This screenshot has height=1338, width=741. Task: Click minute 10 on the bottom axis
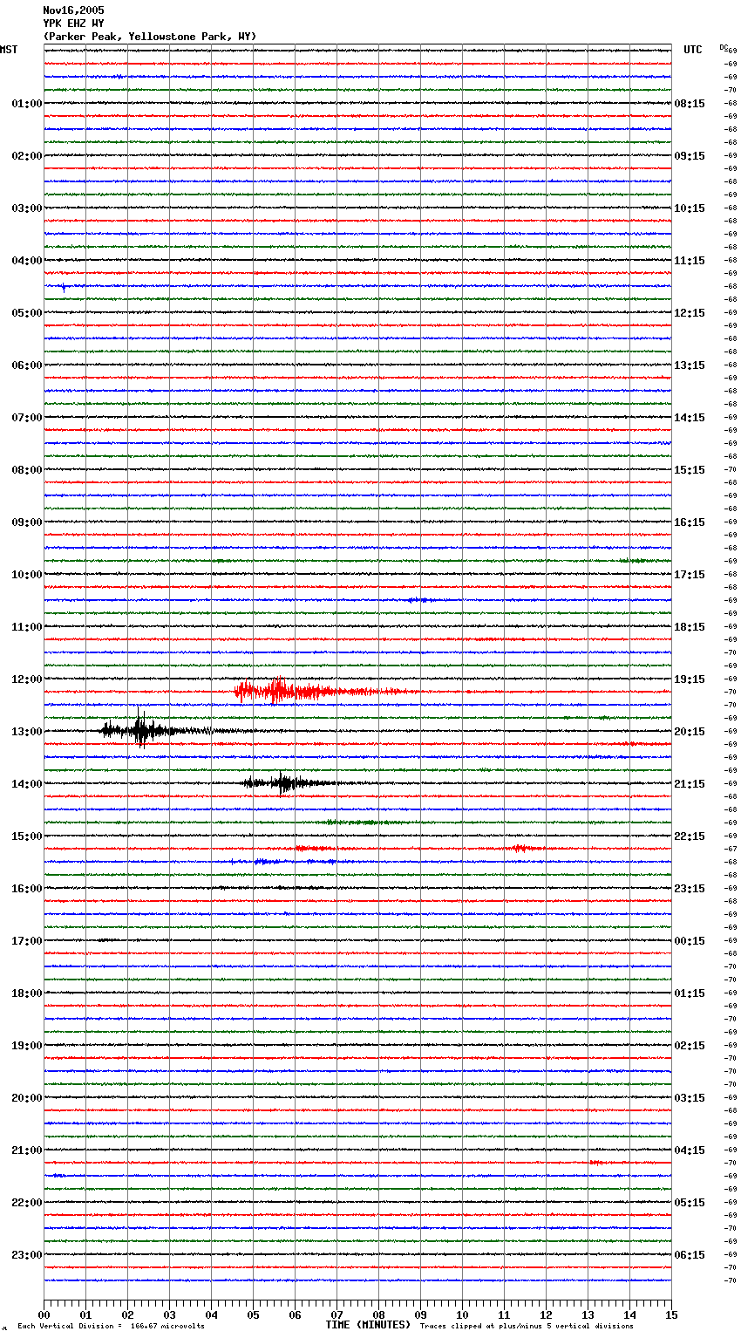(462, 1314)
